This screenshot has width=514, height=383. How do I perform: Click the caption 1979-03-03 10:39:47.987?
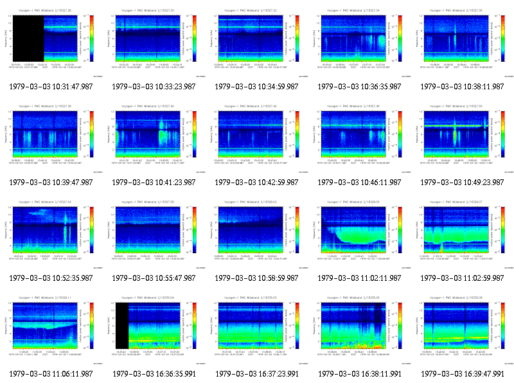[x=51, y=183]
